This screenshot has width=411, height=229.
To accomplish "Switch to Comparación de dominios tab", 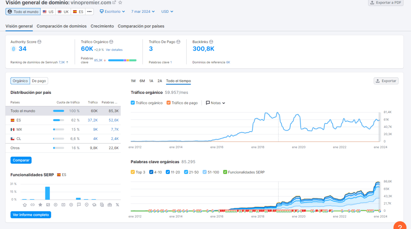I will pyautogui.click(x=61, y=26).
